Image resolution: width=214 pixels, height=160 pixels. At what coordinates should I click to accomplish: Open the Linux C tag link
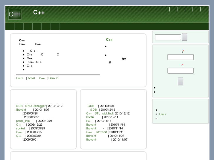point(53,78)
